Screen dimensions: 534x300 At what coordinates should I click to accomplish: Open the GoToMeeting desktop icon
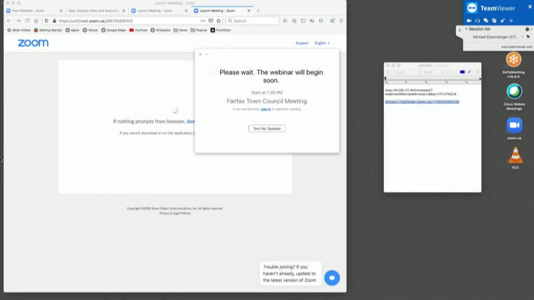click(x=514, y=60)
